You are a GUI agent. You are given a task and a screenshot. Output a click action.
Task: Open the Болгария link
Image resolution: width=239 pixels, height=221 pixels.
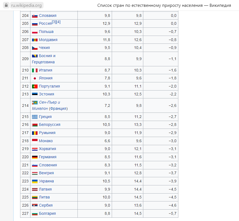47,213
